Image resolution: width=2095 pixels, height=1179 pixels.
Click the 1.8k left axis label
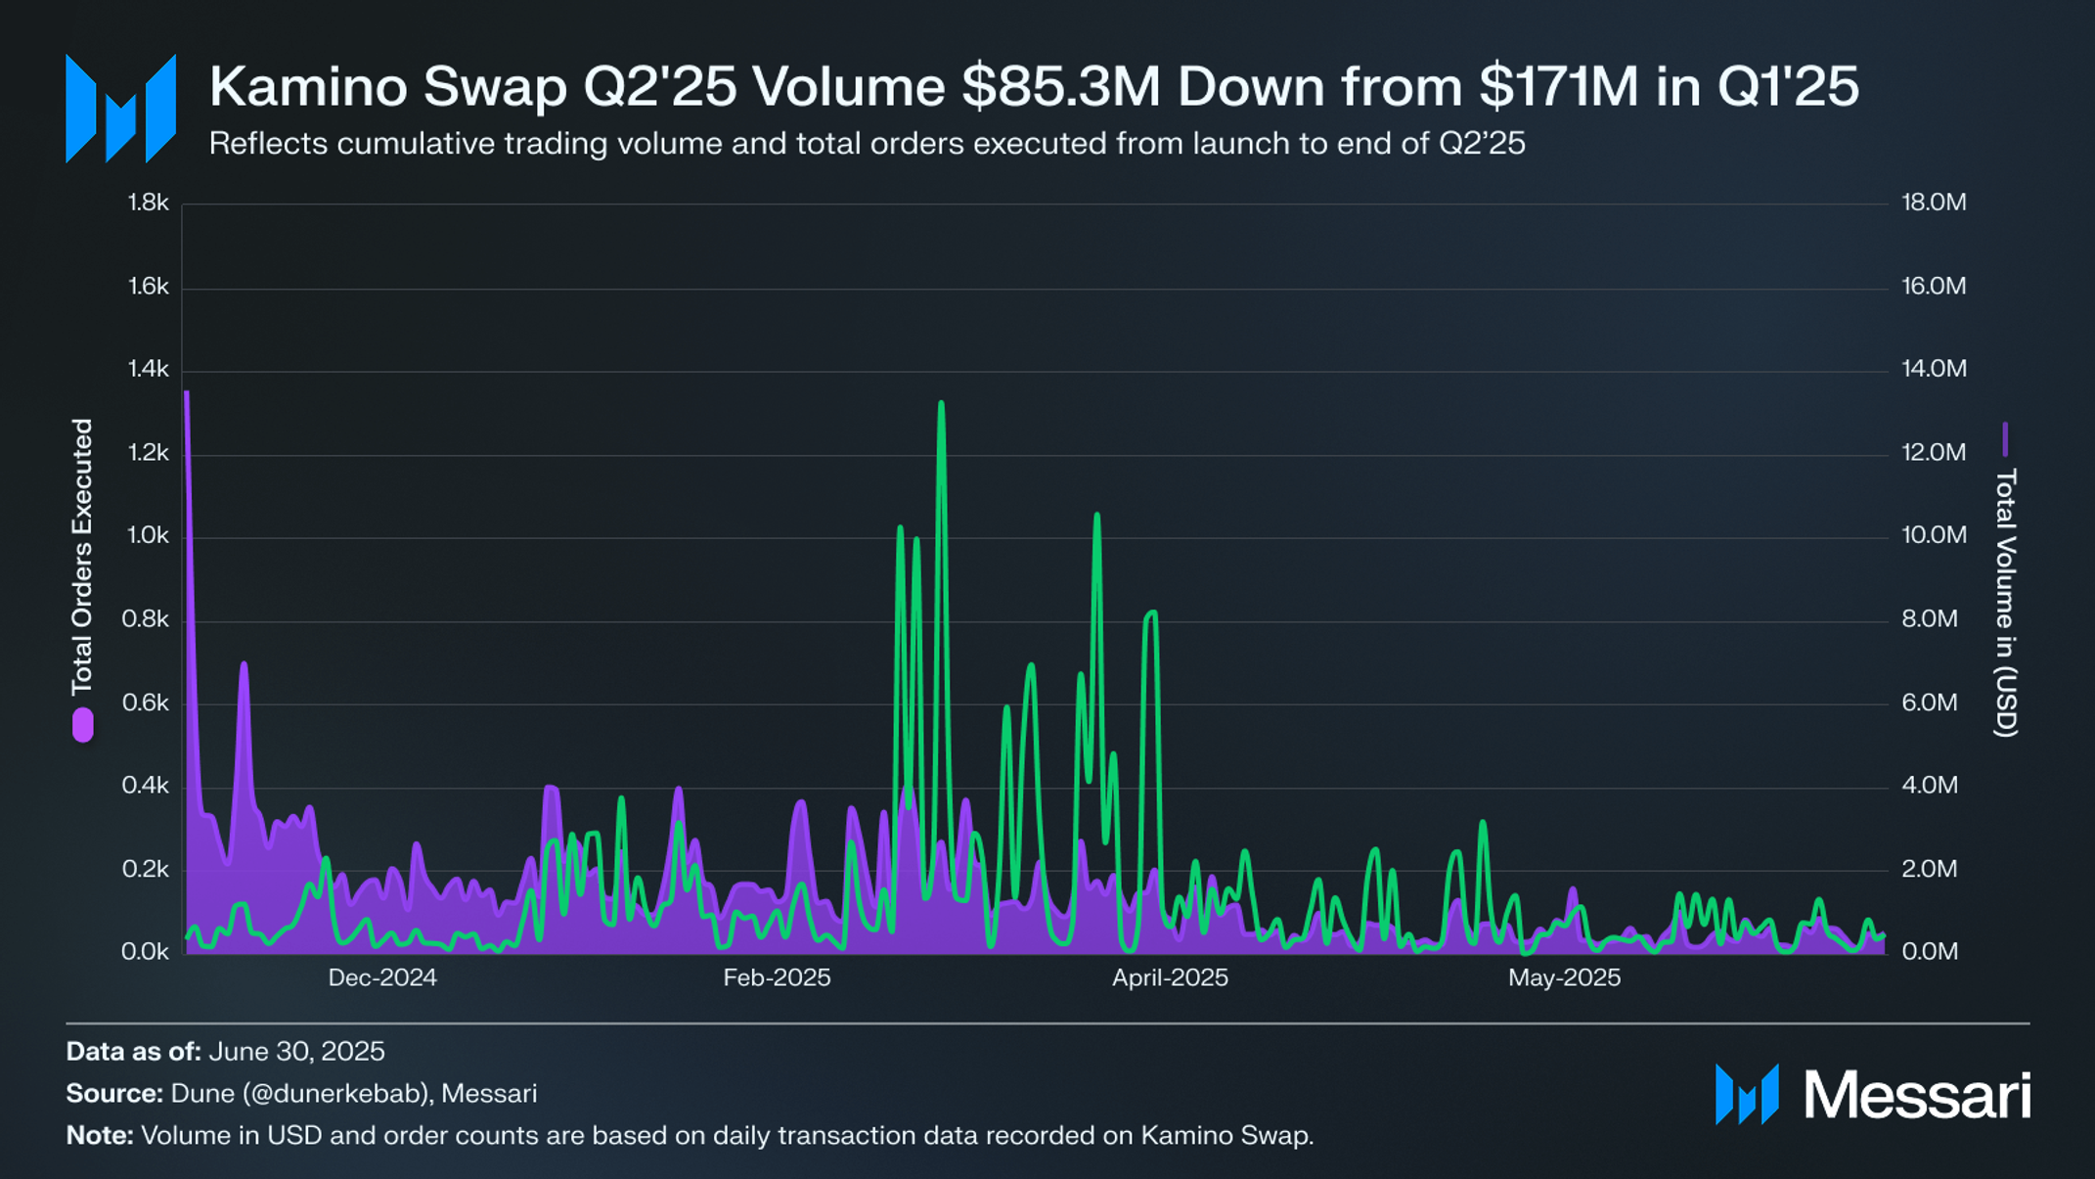148,203
